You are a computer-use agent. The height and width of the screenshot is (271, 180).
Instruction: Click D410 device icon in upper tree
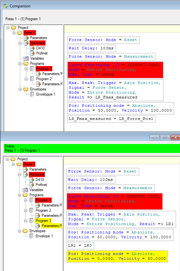[x=32, y=48]
